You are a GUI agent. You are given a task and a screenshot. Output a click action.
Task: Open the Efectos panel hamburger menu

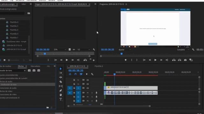(26, 66)
